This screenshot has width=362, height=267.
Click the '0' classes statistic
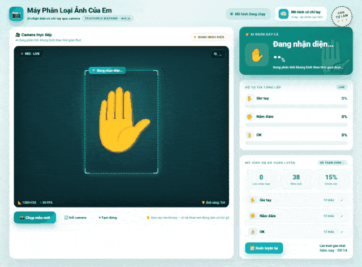pyautogui.click(x=261, y=177)
